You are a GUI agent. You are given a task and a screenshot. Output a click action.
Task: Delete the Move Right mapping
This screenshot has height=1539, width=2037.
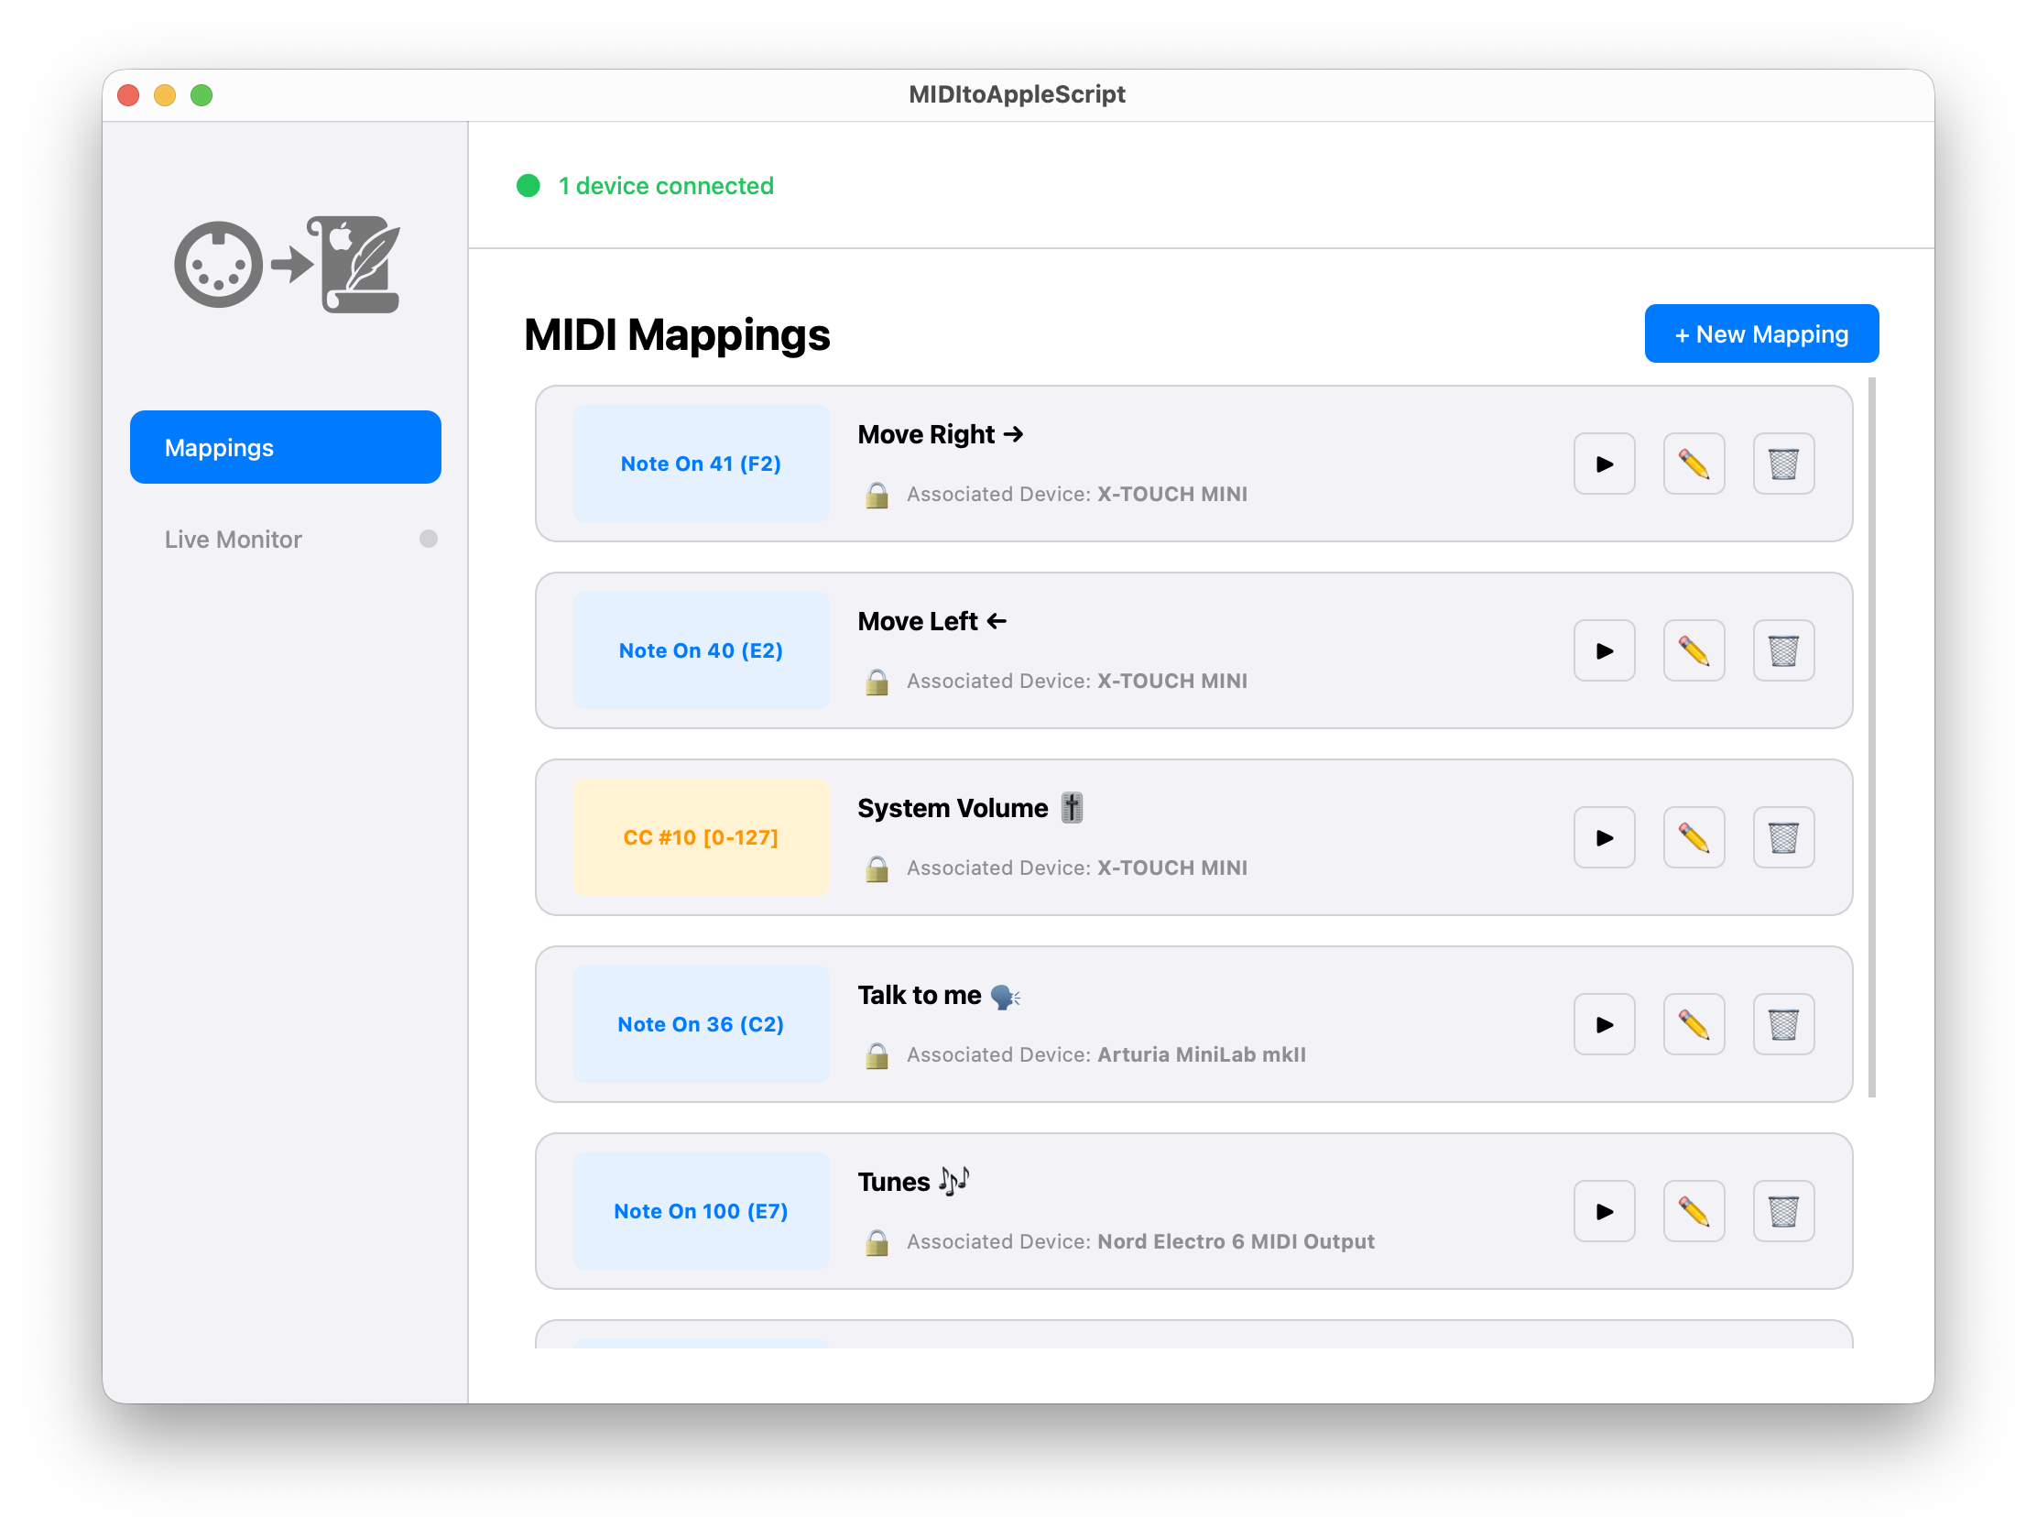click(x=1784, y=464)
